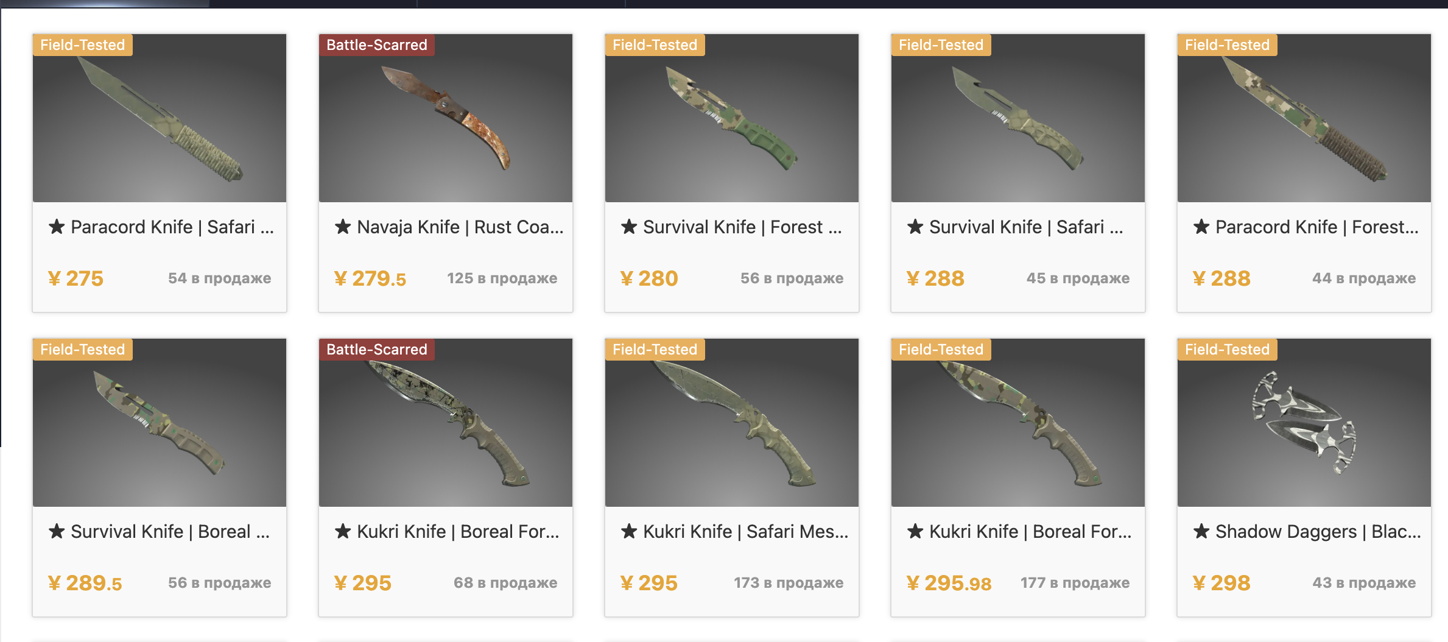Screen dimensions: 1448x642
Task: Click Field-Tested badge on Shadow Daggers
Action: click(x=1227, y=350)
